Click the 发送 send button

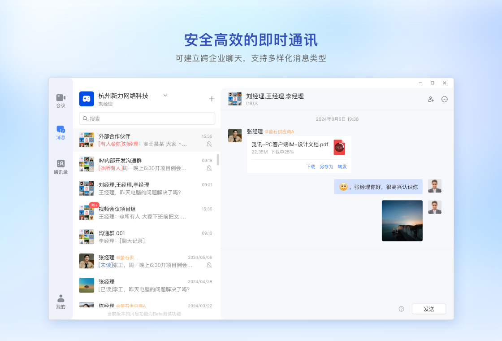[429, 309]
